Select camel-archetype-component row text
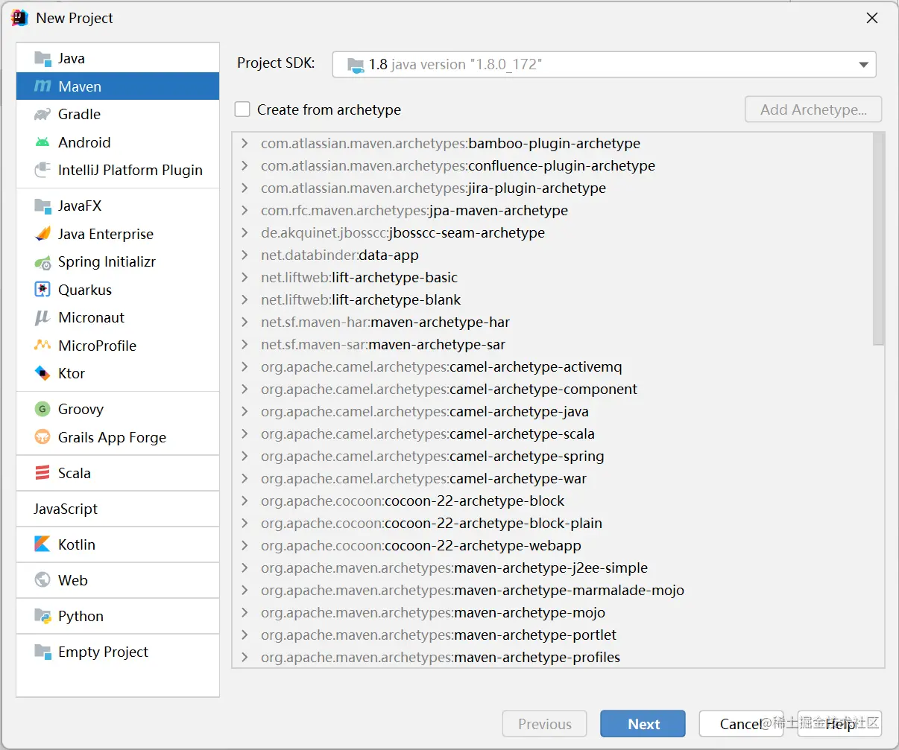The height and width of the screenshot is (750, 899). pyautogui.click(x=449, y=389)
